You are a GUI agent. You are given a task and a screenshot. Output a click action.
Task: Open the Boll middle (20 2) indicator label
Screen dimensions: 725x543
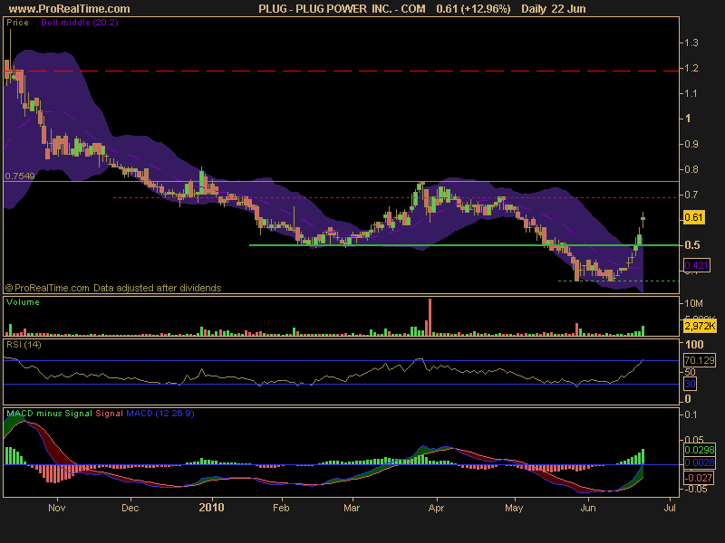[x=80, y=22]
